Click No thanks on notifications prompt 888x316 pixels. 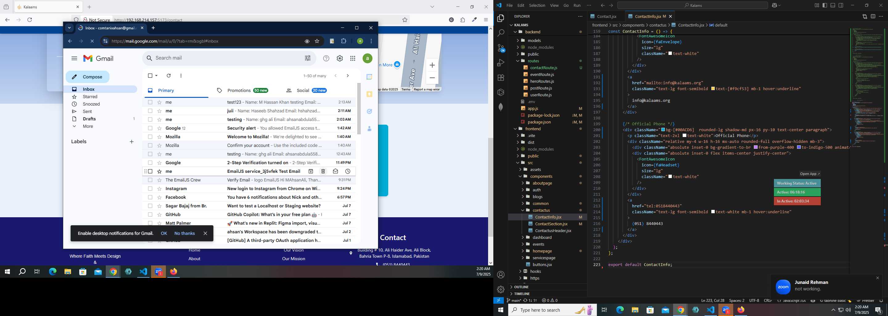click(x=184, y=234)
